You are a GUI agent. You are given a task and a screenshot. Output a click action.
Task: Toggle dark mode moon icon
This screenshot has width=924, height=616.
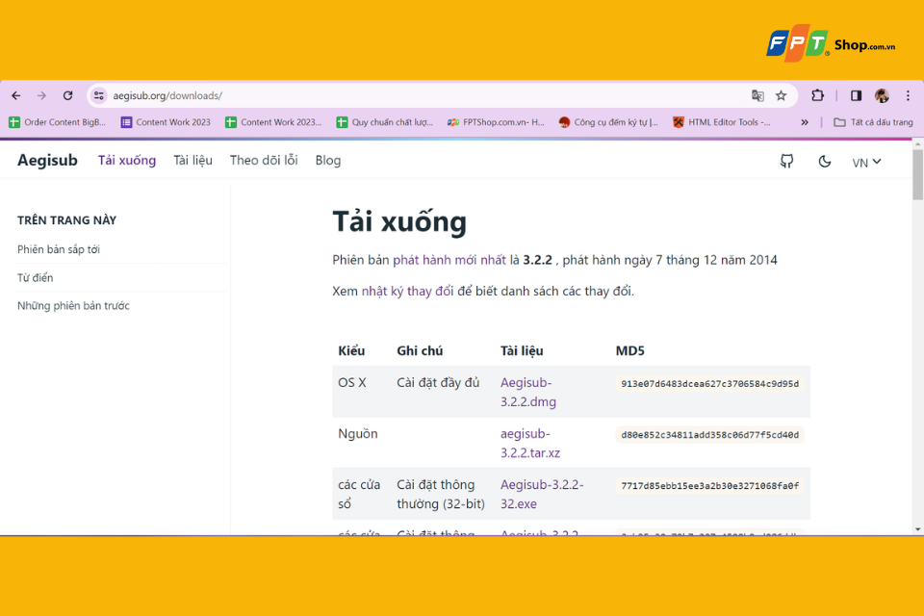coord(825,161)
